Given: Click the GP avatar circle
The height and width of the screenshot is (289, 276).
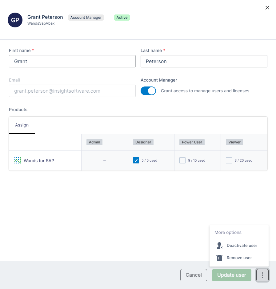Looking at the screenshot, I should click(x=15, y=20).
